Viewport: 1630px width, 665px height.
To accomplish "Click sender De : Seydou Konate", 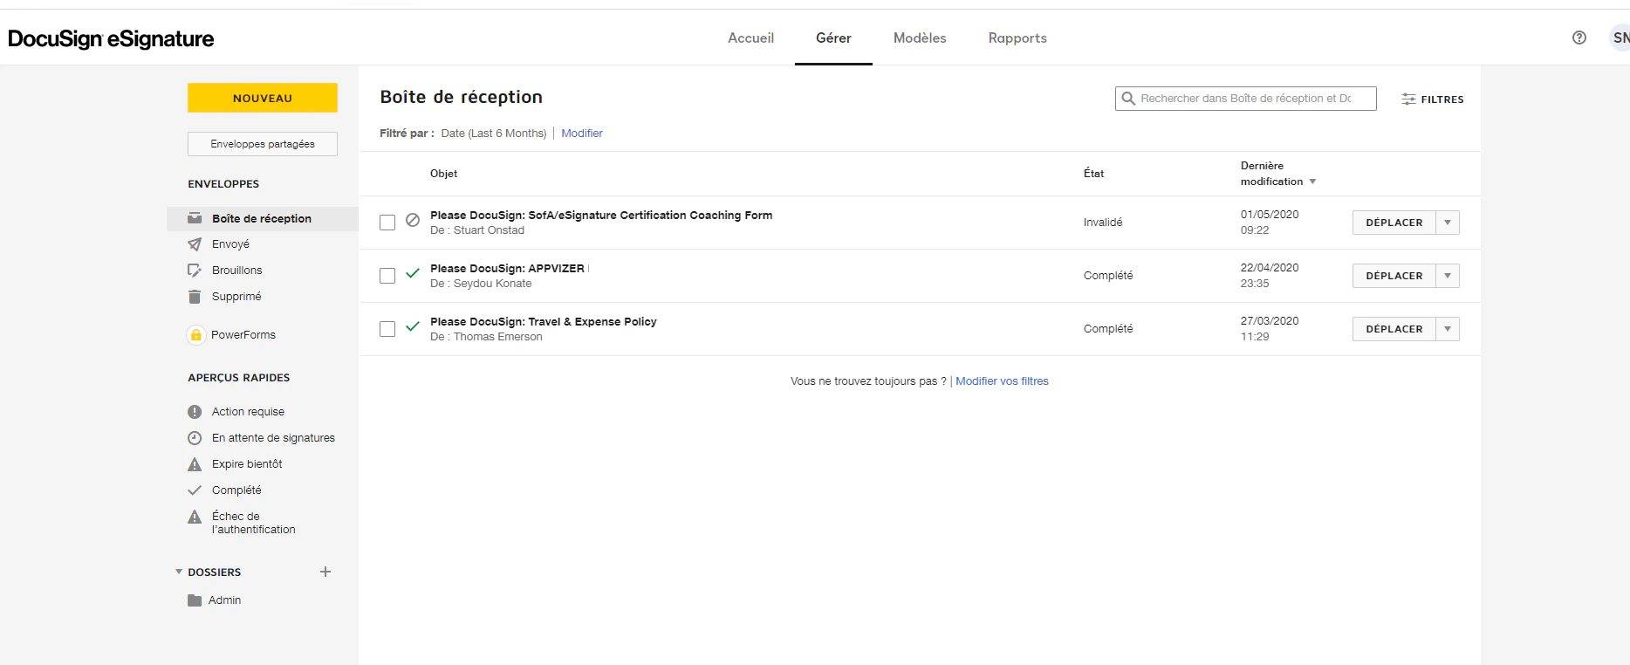I will [481, 284].
